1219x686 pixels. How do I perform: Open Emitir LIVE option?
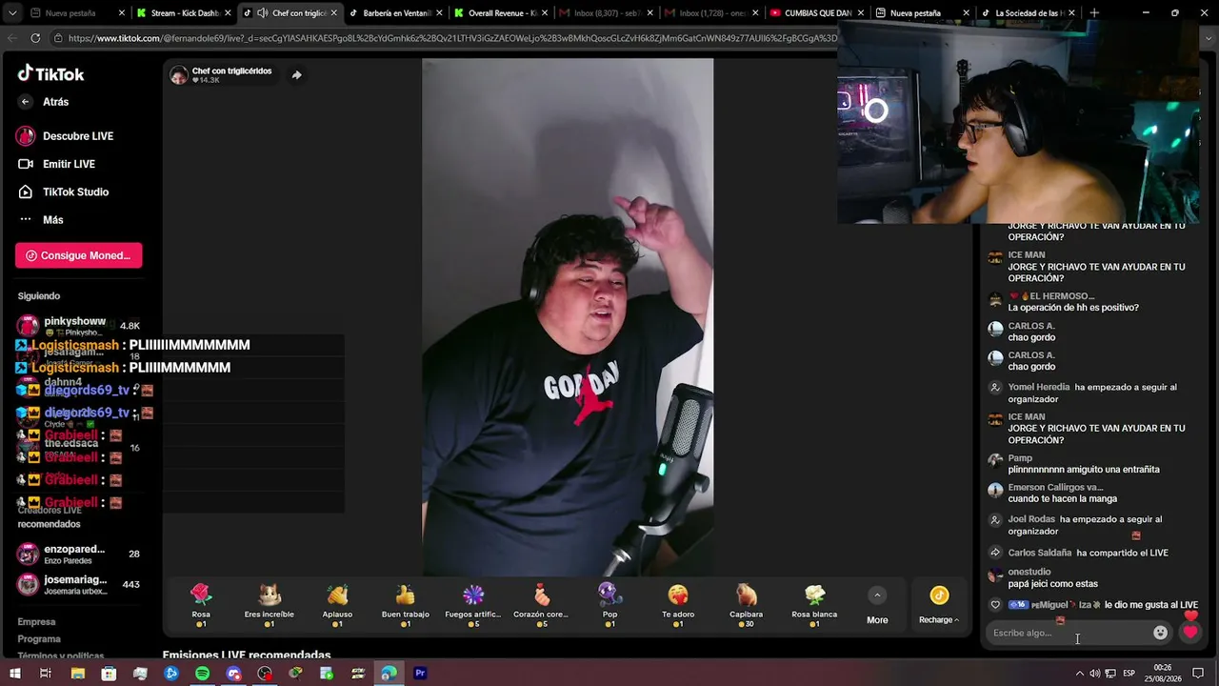(69, 164)
